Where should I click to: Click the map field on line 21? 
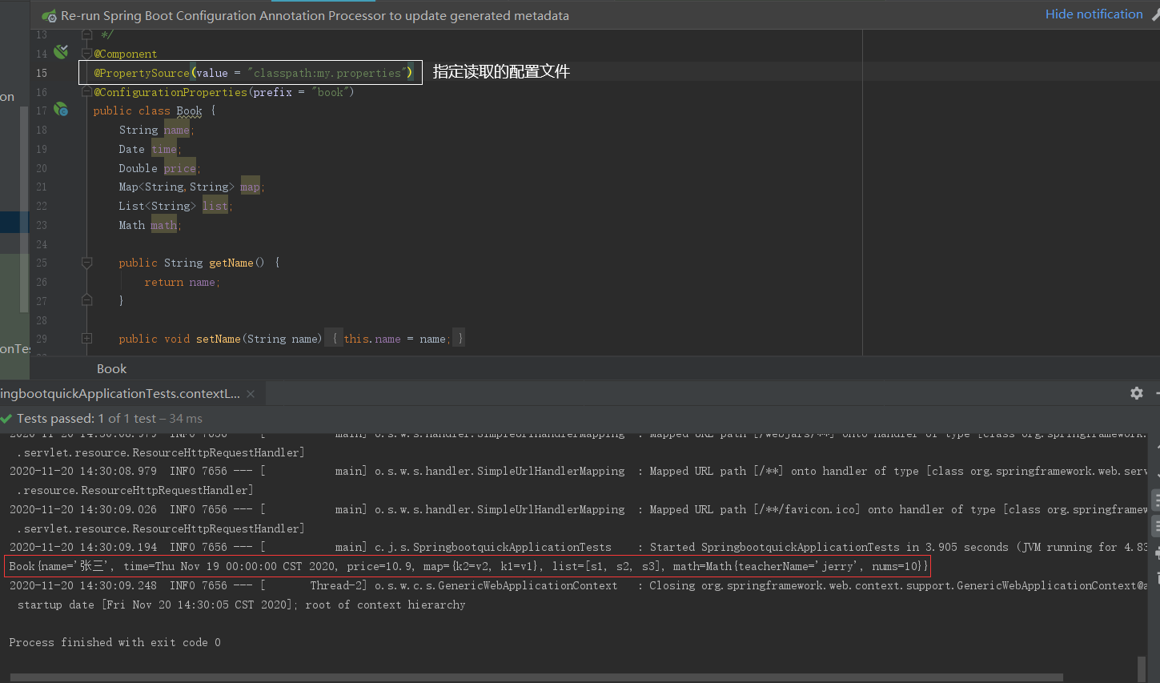click(250, 187)
